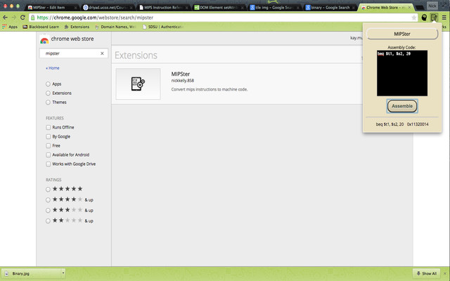The width and height of the screenshot is (450, 281).
Task: Click the empty new tab button
Action: tap(419, 8)
